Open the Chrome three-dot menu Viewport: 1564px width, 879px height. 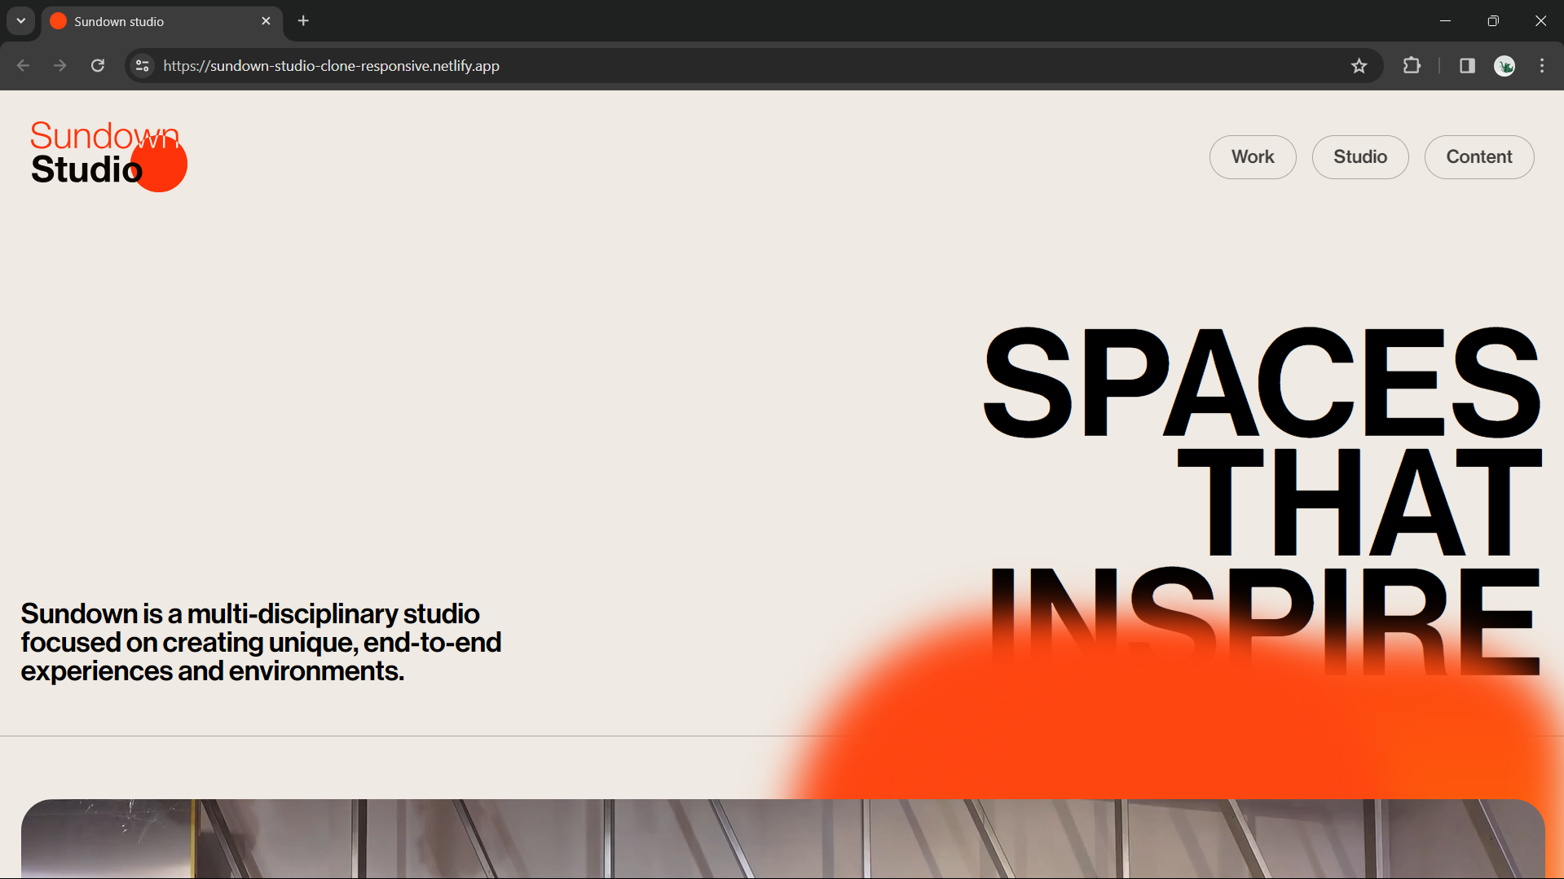(x=1542, y=66)
